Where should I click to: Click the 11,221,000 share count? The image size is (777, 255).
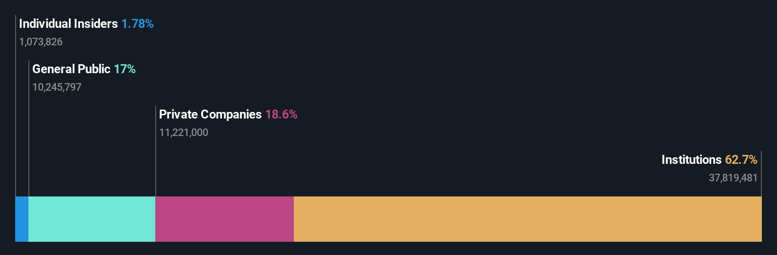(x=184, y=133)
